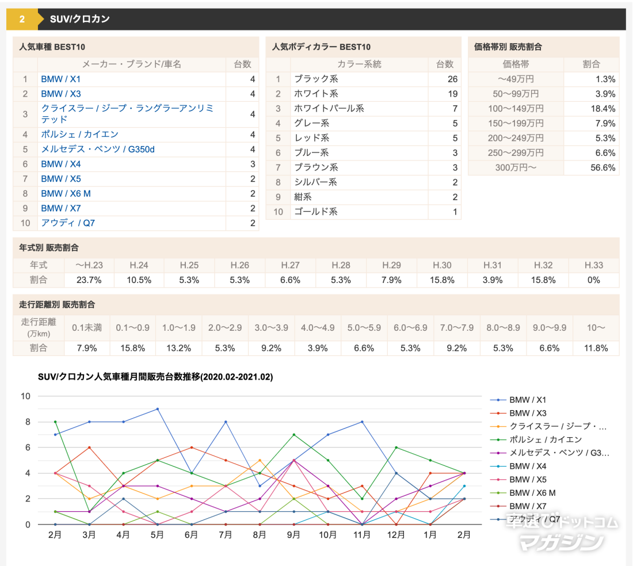This screenshot has width=633, height=566.
Task: Click the chart title SUV/クロカン人気車種月間販売台数推移
Action: (x=155, y=377)
